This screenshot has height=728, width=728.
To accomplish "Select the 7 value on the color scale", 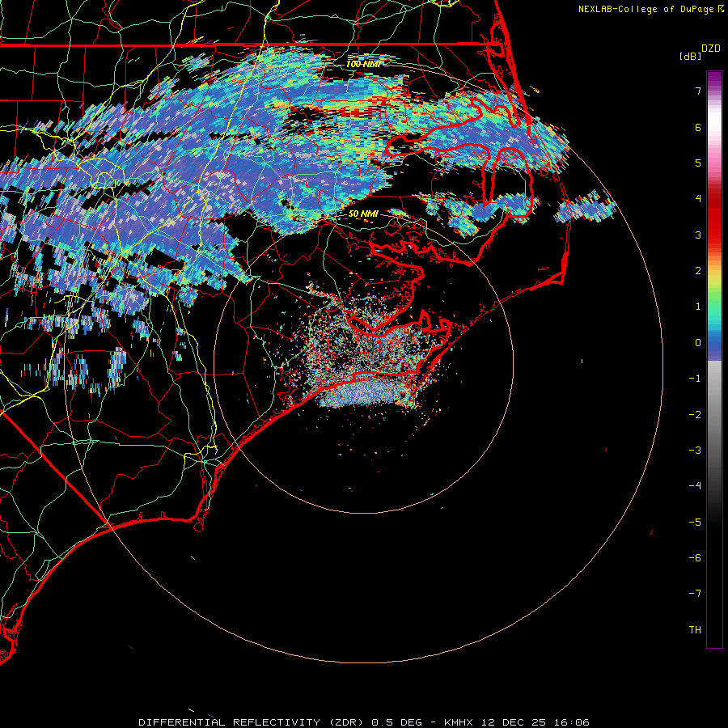I will click(x=698, y=91).
